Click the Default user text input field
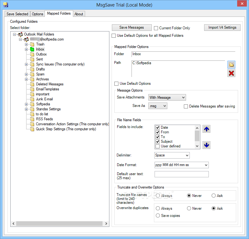Image resolution: width=249 pixels, height=239 pixels. (181, 174)
